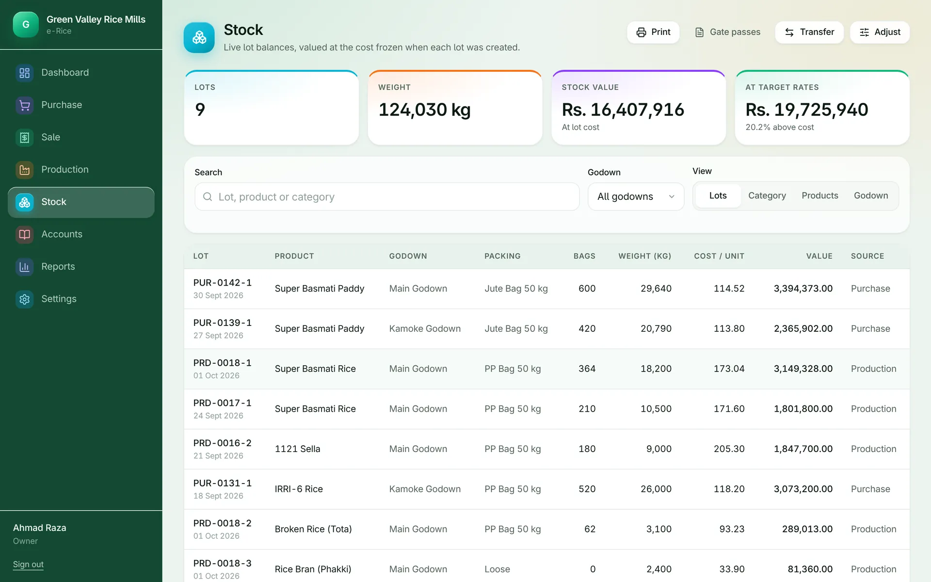This screenshot has height=582, width=931.
Task: Click the Accounts book icon
Action: 25,234
